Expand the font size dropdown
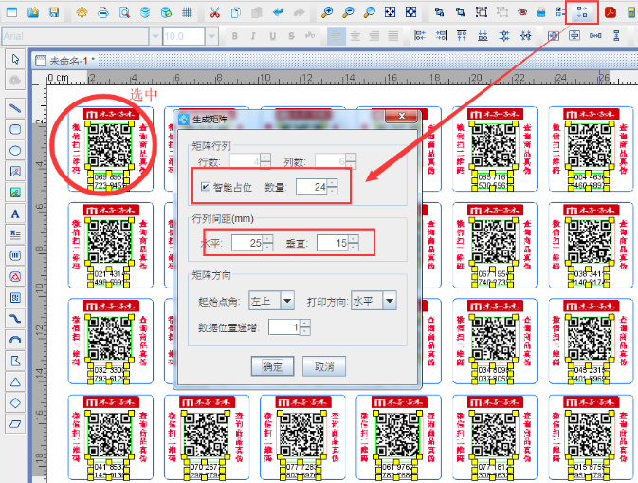 pyautogui.click(x=211, y=36)
